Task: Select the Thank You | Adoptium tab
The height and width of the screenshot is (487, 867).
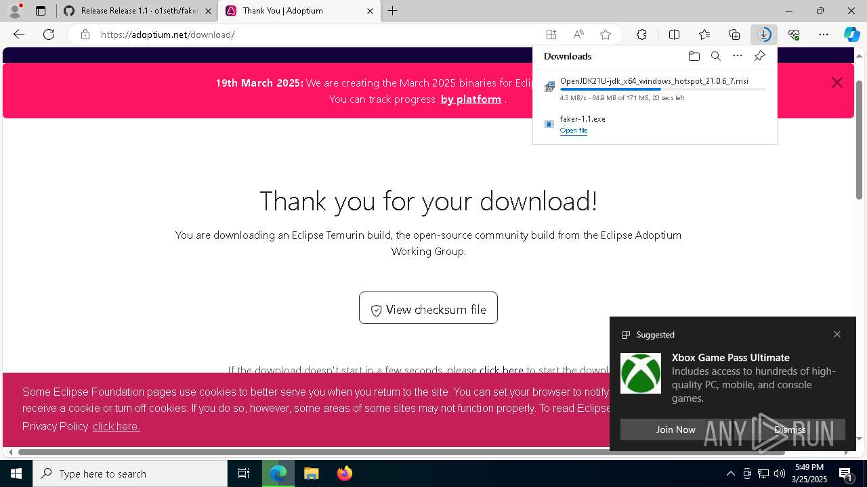Action: [x=299, y=11]
